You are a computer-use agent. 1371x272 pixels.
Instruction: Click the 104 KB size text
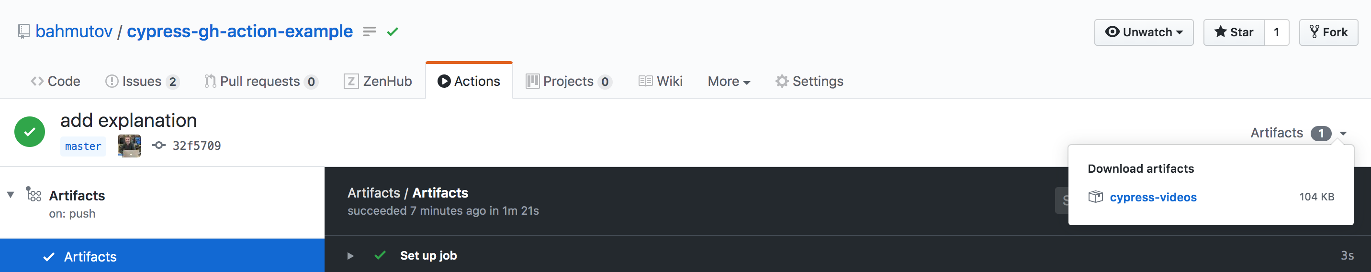(1317, 197)
